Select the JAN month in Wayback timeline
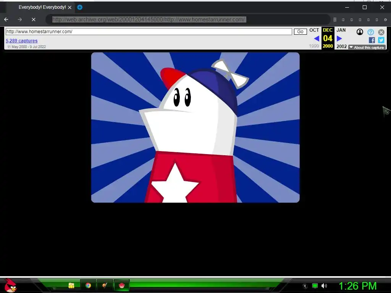Viewport: 391px width, 293px height. (341, 30)
